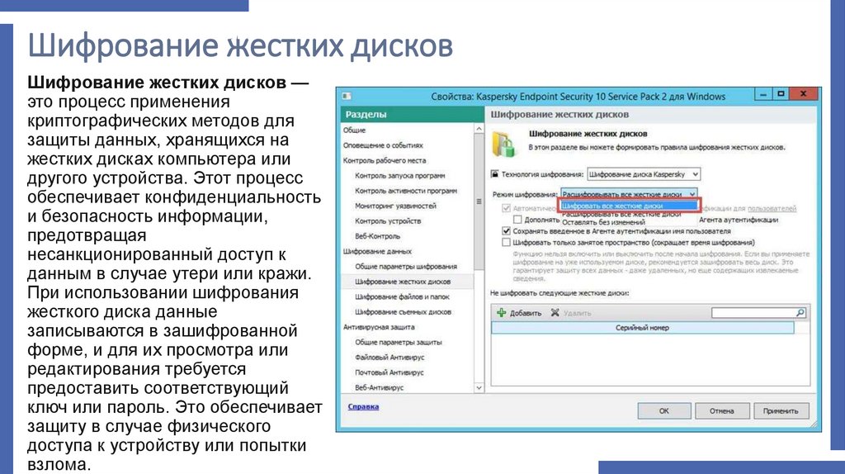Open Контроль запуска программ section
This screenshot has height=474, width=845.
click(400, 175)
